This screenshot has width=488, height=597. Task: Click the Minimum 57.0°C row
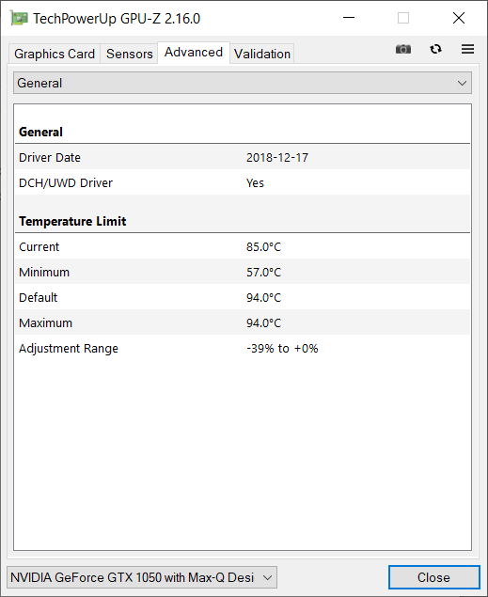point(243,273)
